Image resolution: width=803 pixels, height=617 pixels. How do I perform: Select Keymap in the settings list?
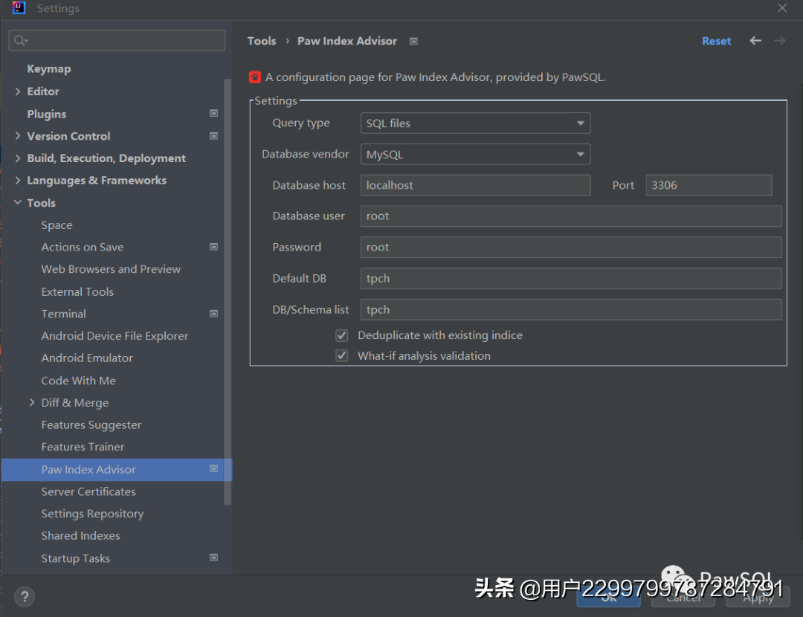point(49,69)
